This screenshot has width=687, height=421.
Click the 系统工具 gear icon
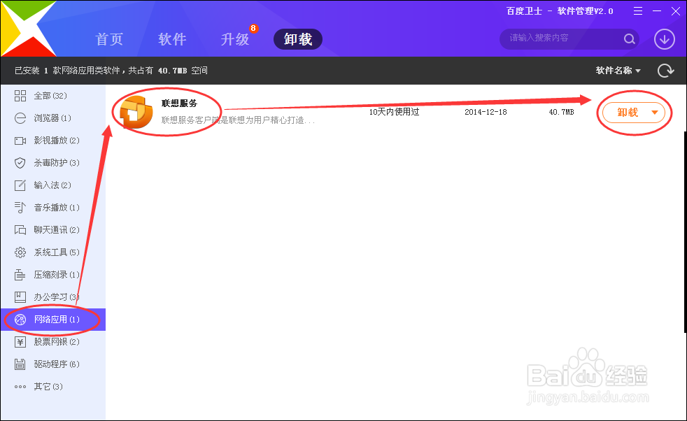coord(20,252)
